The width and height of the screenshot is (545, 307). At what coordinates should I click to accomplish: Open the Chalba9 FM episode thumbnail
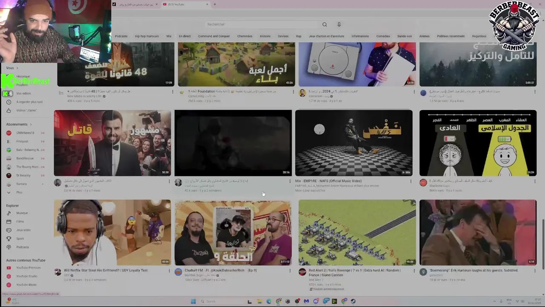point(233,232)
